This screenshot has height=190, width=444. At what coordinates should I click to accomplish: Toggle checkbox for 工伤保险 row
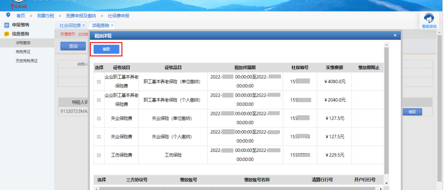pos(99,155)
